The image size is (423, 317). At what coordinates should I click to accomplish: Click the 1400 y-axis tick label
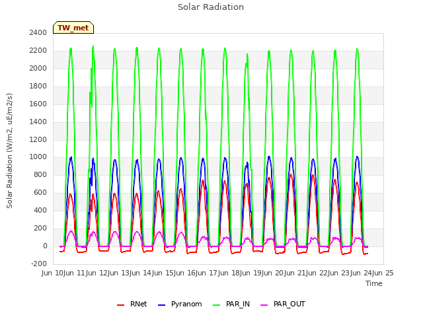coord(38,122)
